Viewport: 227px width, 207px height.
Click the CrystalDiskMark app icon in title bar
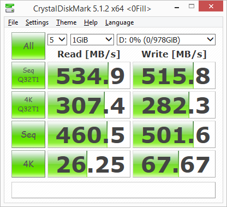10,8
